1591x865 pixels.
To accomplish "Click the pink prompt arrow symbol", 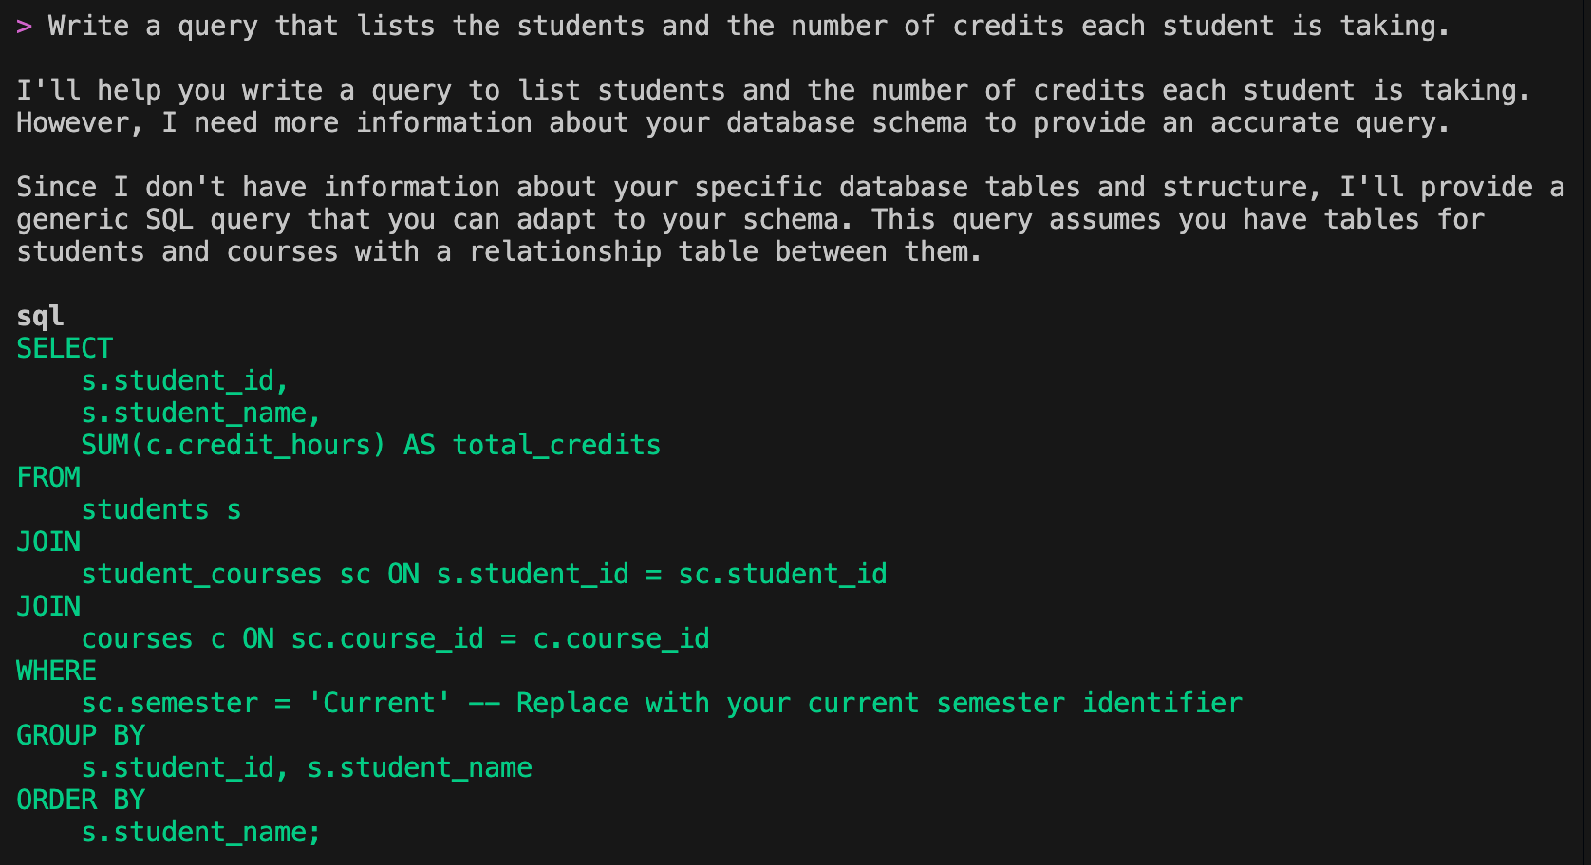I will pyautogui.click(x=25, y=27).
